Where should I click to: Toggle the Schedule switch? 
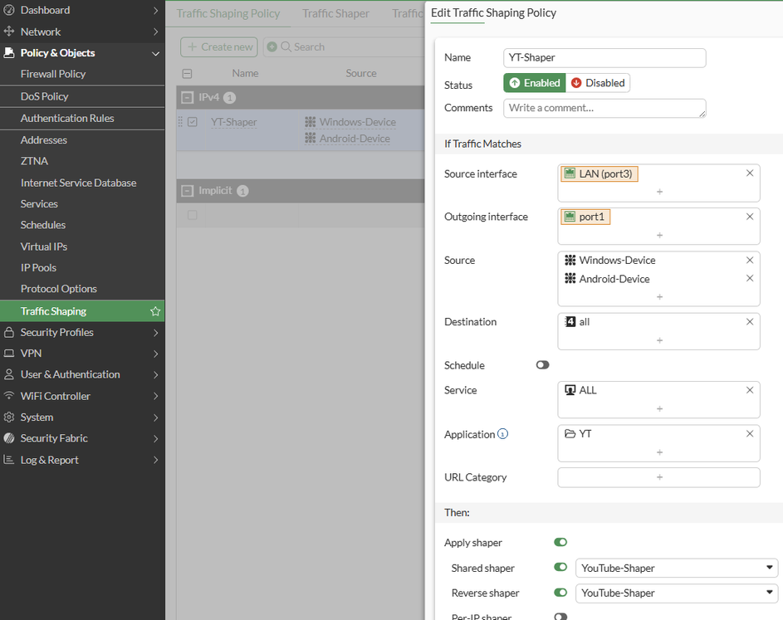(543, 365)
